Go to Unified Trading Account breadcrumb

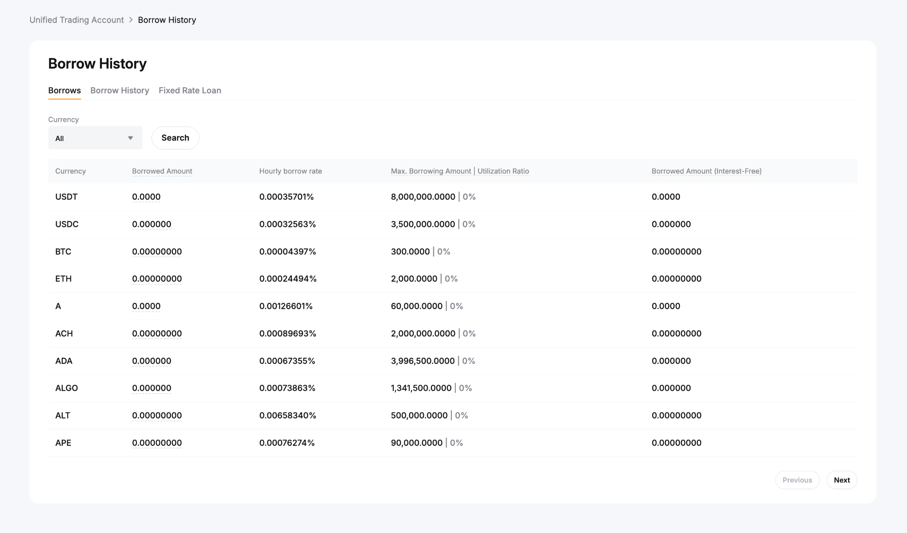click(x=77, y=20)
